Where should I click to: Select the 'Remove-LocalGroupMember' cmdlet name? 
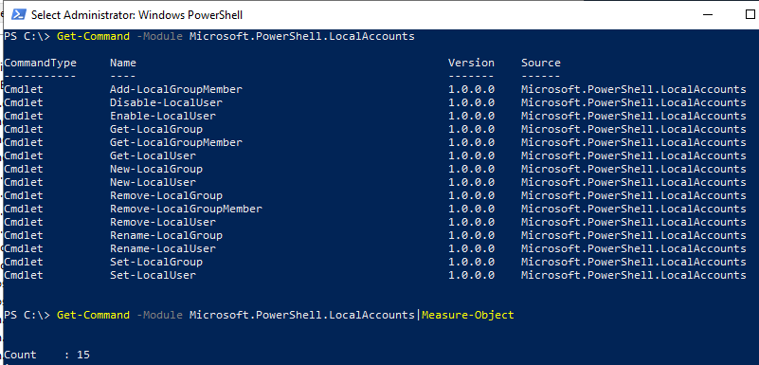coord(186,209)
